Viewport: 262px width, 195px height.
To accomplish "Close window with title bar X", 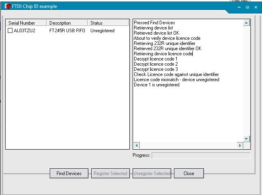I will tap(256, 7).
